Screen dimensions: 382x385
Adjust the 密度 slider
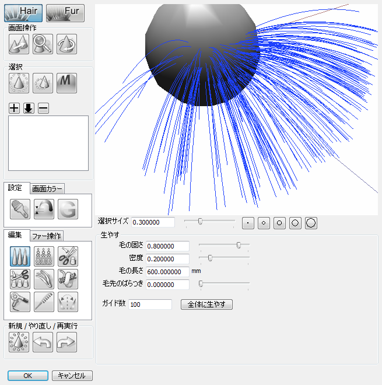pos(210,258)
